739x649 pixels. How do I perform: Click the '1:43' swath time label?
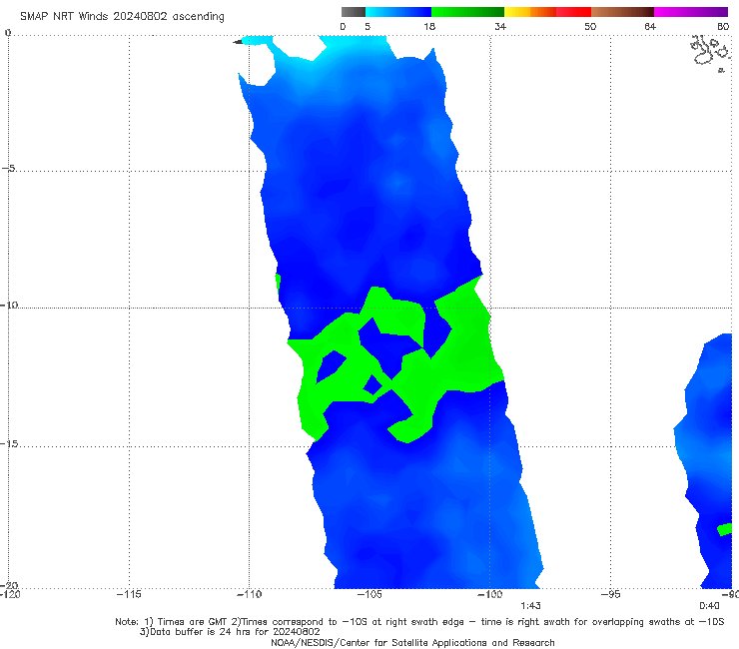click(x=530, y=606)
